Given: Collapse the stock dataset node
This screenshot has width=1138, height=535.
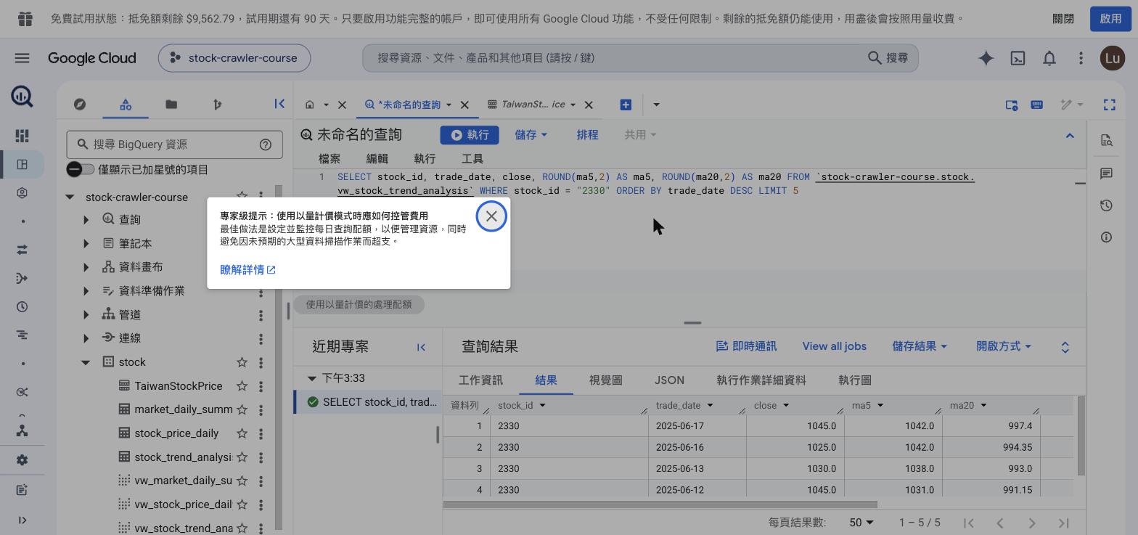Looking at the screenshot, I should pyautogui.click(x=86, y=362).
